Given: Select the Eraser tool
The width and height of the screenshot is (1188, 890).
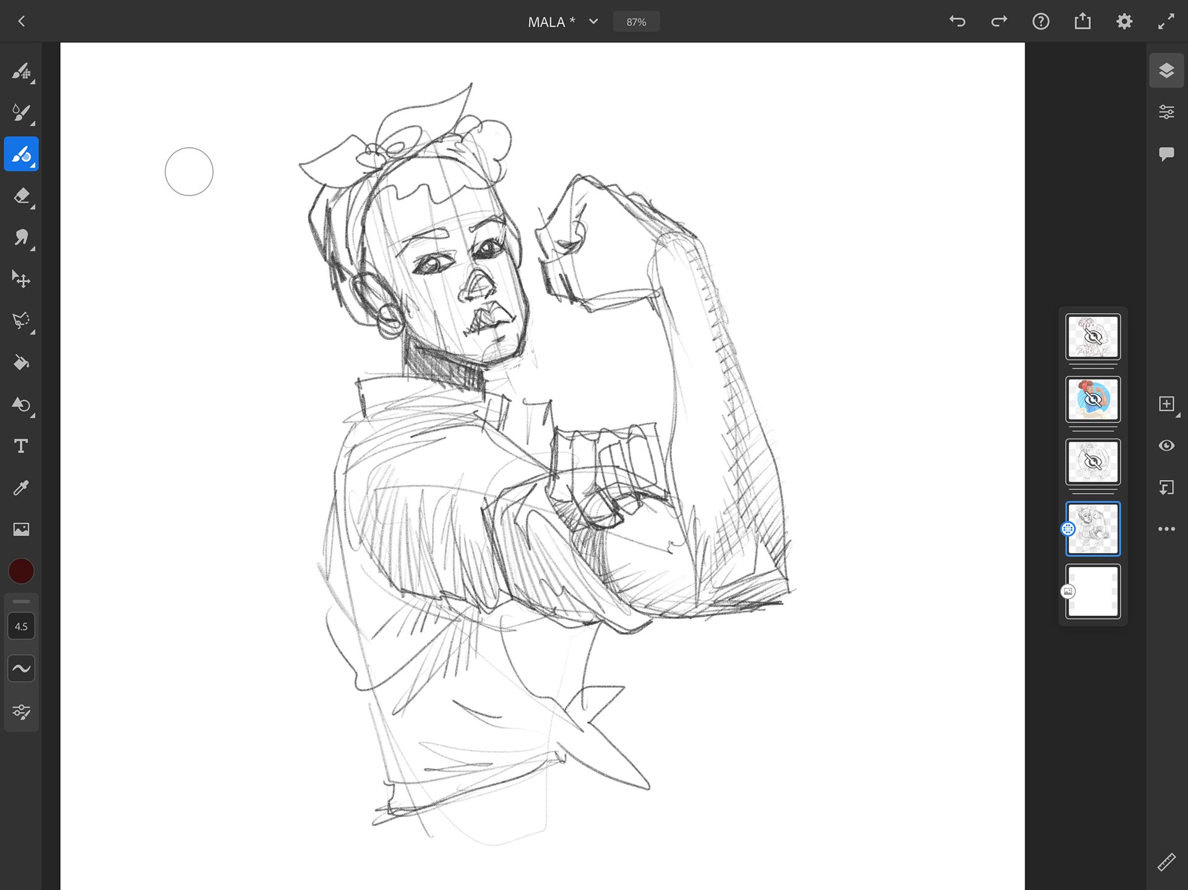Looking at the screenshot, I should pyautogui.click(x=21, y=196).
